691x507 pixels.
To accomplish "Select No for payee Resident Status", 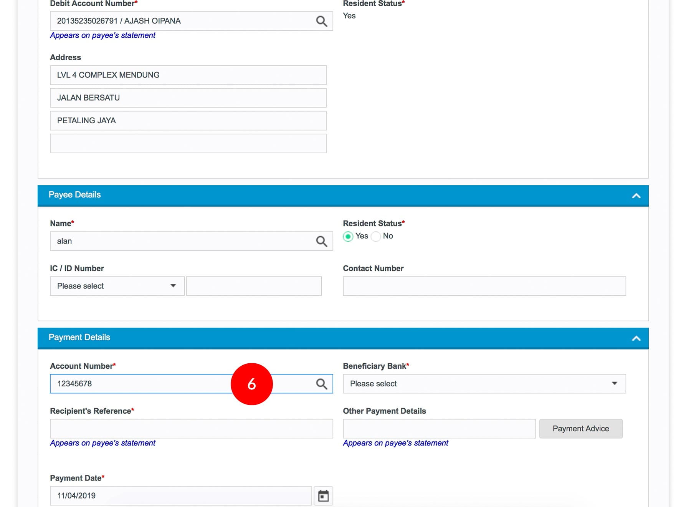I will tap(376, 236).
